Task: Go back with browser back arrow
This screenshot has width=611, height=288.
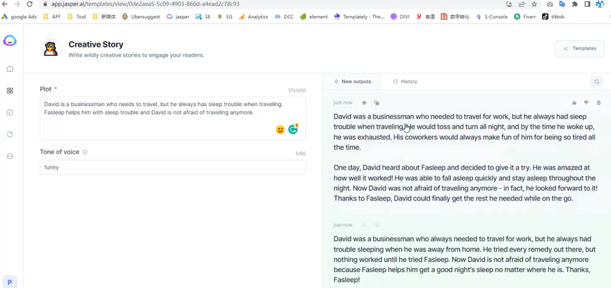Action: coord(5,4)
